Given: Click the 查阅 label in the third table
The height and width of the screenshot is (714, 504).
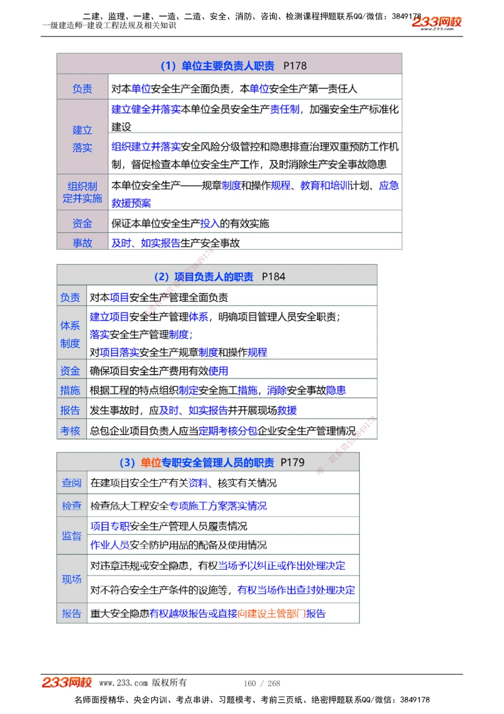Looking at the screenshot, I should click(72, 483).
